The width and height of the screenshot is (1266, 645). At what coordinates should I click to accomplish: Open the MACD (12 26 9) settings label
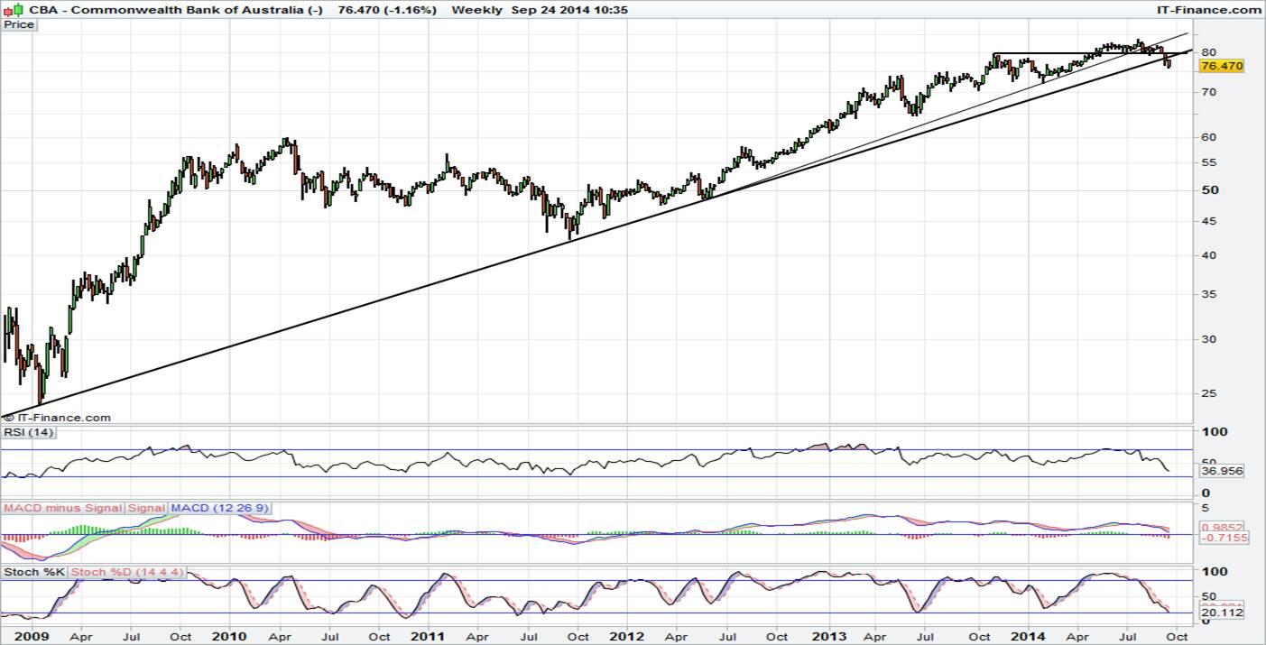click(x=219, y=508)
